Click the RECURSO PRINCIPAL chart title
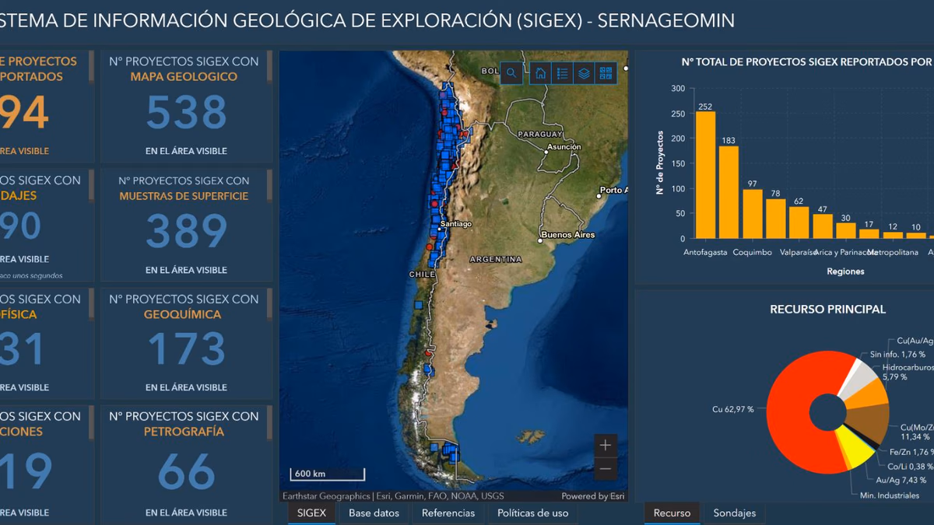This screenshot has height=525, width=934. click(827, 309)
